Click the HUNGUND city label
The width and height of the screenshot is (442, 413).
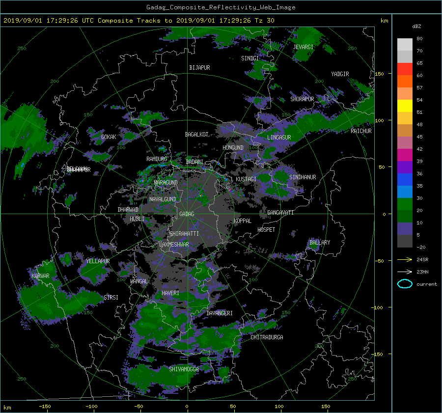(x=233, y=148)
